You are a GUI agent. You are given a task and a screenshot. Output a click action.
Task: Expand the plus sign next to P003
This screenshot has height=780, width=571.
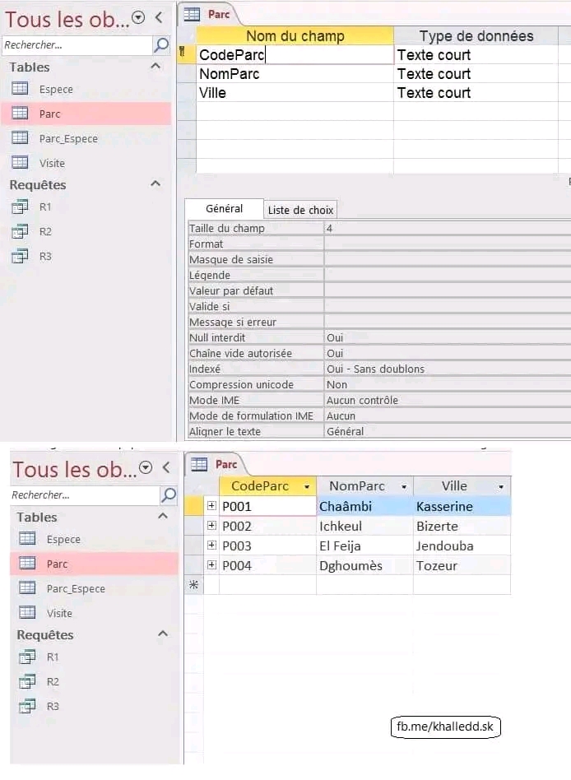pyautogui.click(x=211, y=546)
